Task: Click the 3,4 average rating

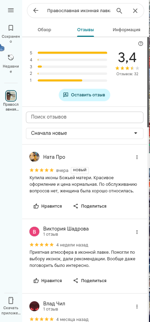Action: click(x=127, y=58)
